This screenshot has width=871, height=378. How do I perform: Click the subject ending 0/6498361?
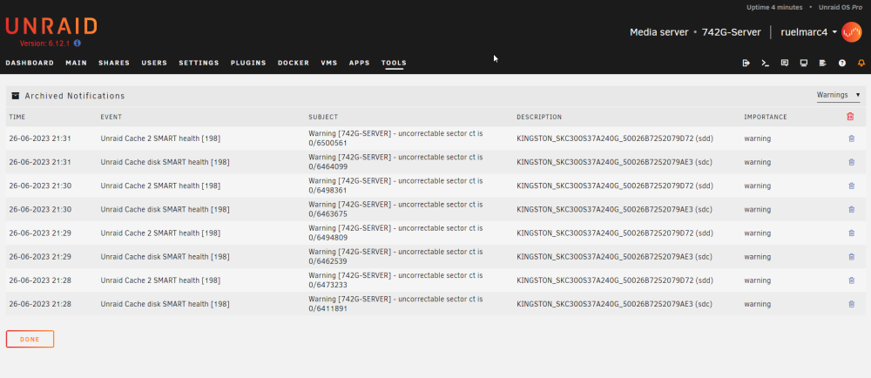[x=395, y=186]
